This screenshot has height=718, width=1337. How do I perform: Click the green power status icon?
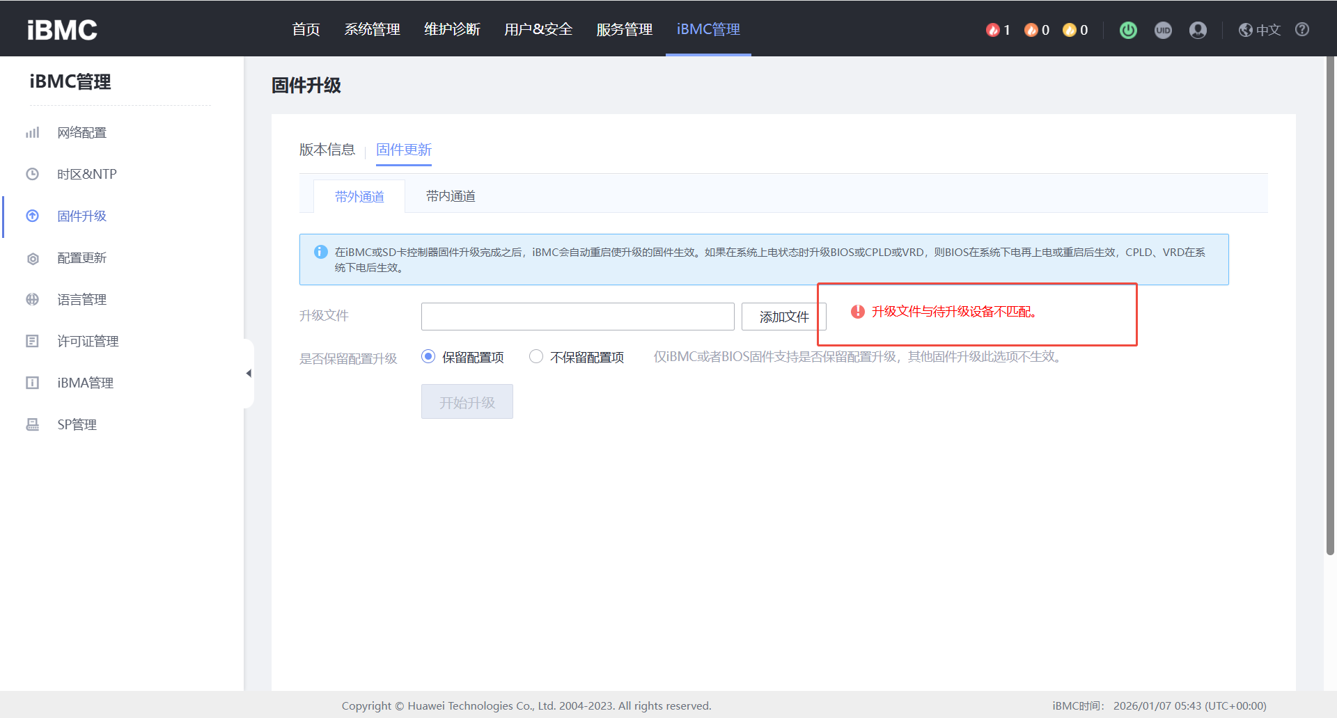1128,30
